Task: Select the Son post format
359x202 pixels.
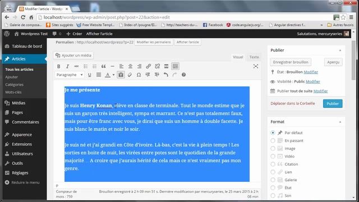Action: tap(273, 196)
